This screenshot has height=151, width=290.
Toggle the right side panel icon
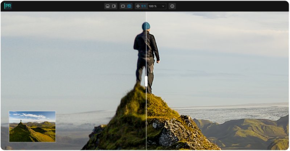pyautogui.click(x=114, y=6)
